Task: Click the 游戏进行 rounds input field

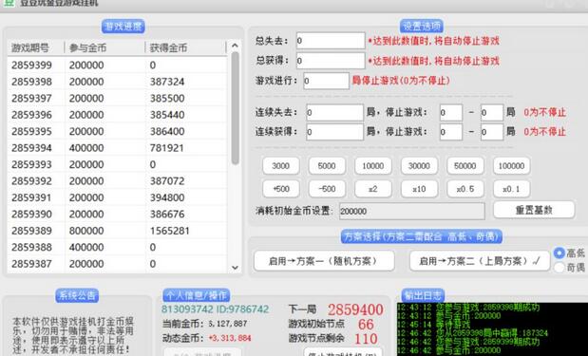Action: click(326, 81)
